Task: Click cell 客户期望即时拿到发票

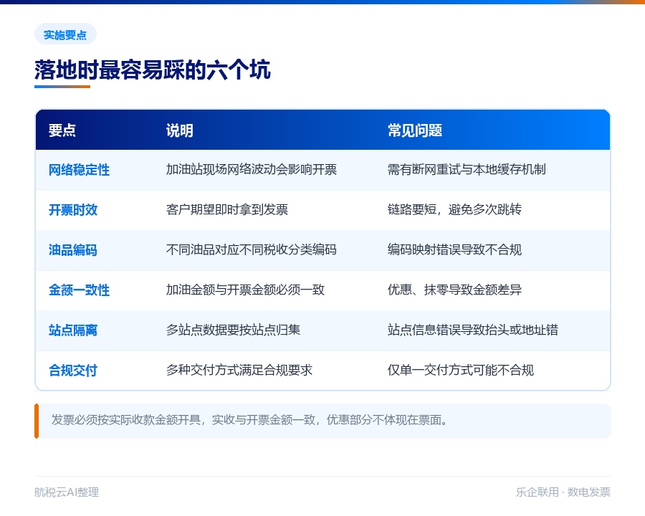Action: 227,210
